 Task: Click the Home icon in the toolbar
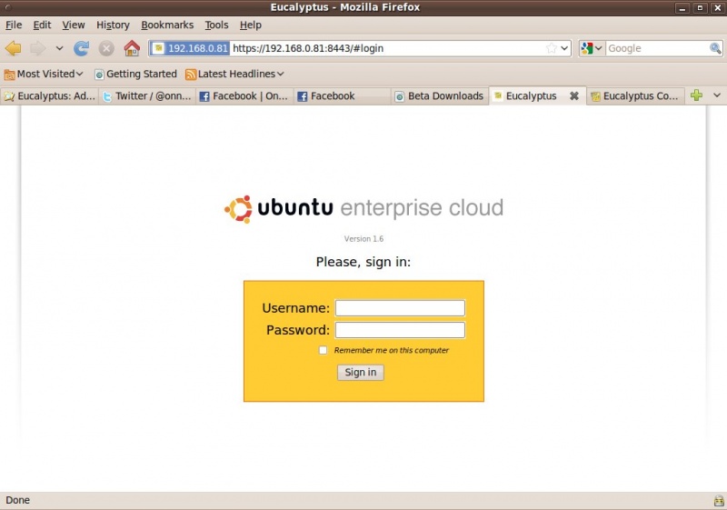[132, 48]
